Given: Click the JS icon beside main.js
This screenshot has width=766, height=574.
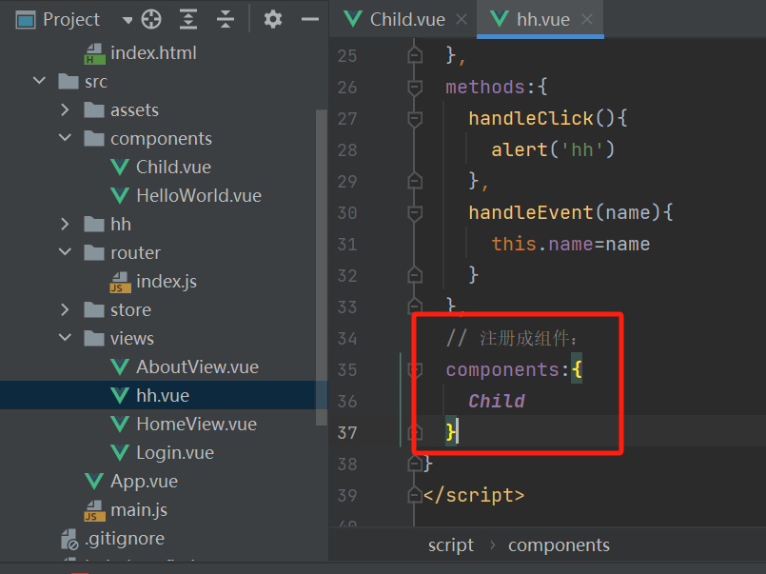Looking at the screenshot, I should (94, 510).
